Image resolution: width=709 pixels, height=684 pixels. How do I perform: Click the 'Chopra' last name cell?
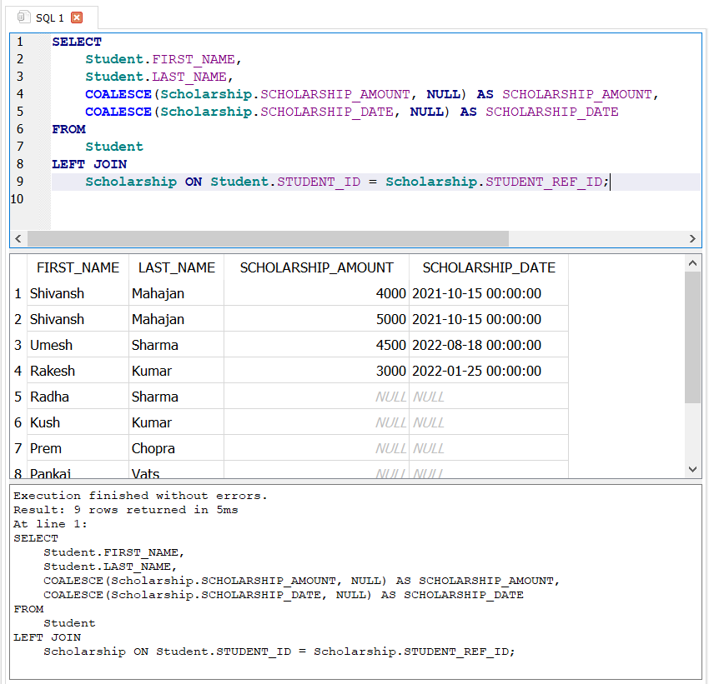click(176, 448)
